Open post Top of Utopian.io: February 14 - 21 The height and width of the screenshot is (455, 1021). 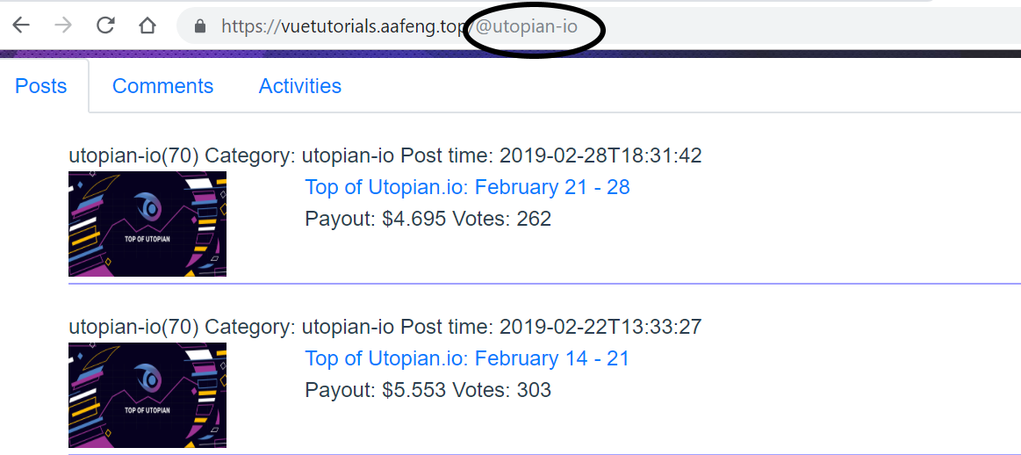point(468,358)
